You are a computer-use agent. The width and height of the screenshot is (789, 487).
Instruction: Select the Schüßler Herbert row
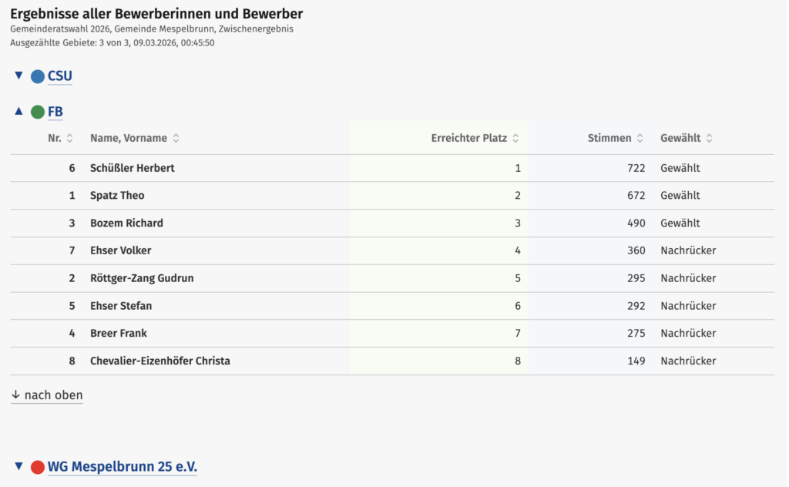pyautogui.click(x=133, y=168)
